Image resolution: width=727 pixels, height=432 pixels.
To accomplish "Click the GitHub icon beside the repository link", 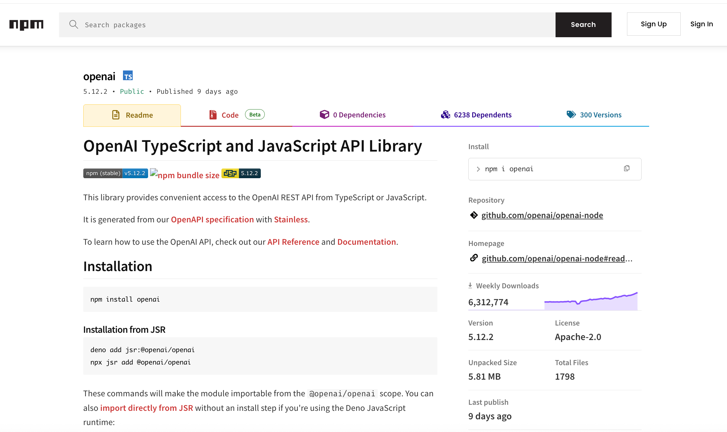I will [474, 215].
